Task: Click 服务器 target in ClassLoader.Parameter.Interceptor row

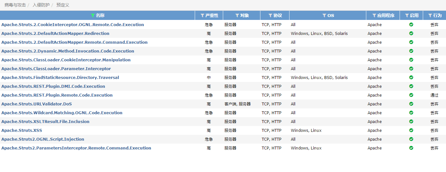Action: tap(230, 69)
